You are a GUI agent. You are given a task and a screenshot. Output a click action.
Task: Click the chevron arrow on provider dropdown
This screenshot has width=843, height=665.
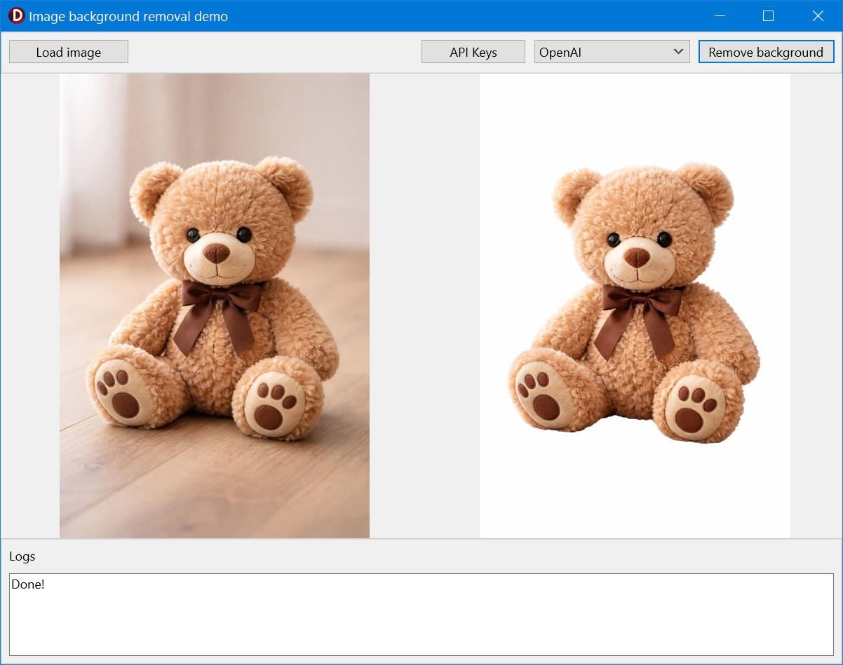click(677, 52)
